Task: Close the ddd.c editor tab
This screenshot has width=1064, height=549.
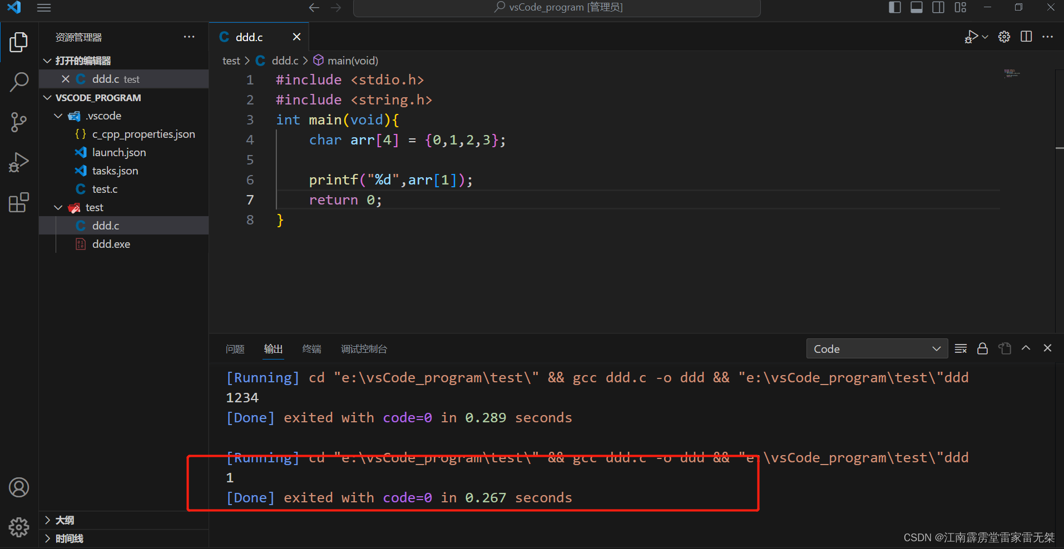Action: [x=296, y=37]
